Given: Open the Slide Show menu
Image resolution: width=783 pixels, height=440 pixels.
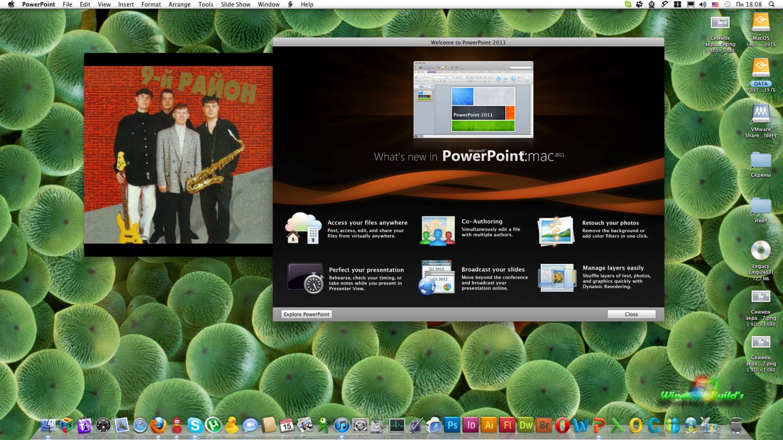Looking at the screenshot, I should (x=235, y=4).
